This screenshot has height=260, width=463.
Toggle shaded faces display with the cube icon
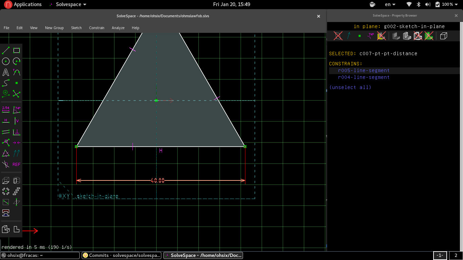point(443,36)
